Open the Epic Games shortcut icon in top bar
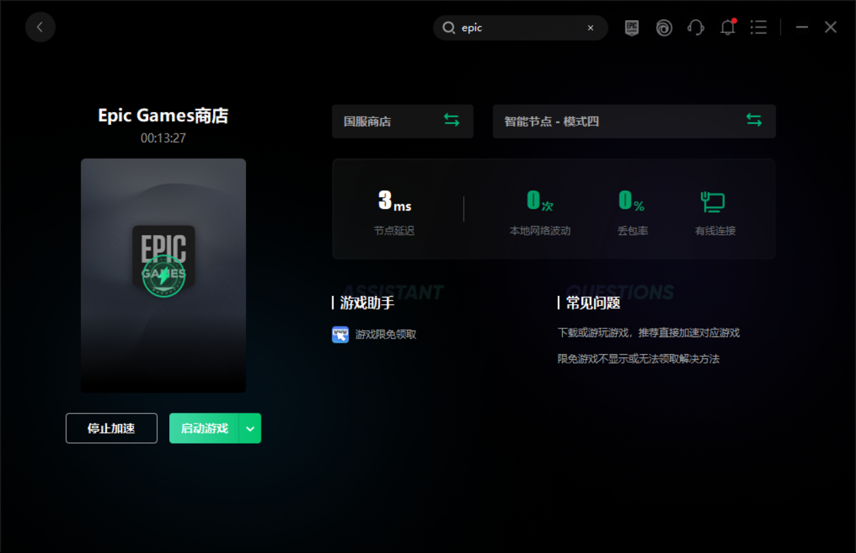 pyautogui.click(x=632, y=28)
